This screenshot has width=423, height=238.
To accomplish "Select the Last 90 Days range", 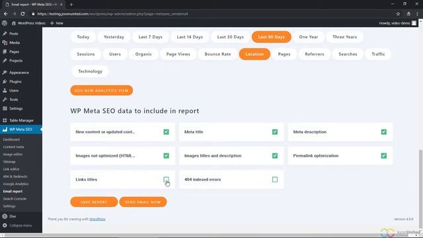I will click(x=272, y=37).
